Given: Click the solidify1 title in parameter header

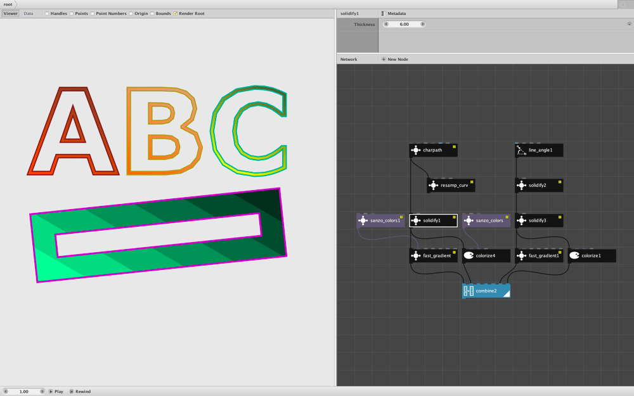Looking at the screenshot, I should [350, 13].
